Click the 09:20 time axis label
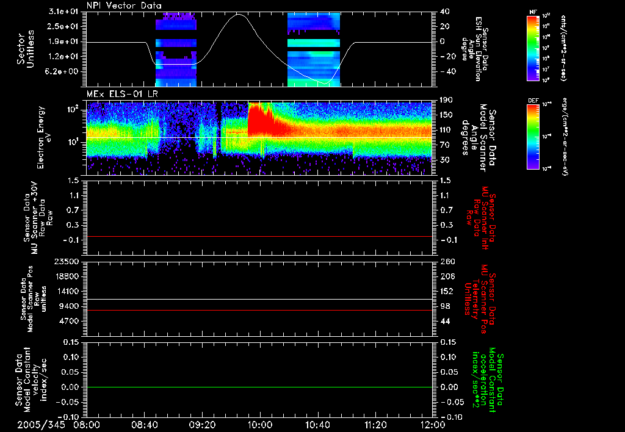This screenshot has width=625, height=432. tap(202, 425)
